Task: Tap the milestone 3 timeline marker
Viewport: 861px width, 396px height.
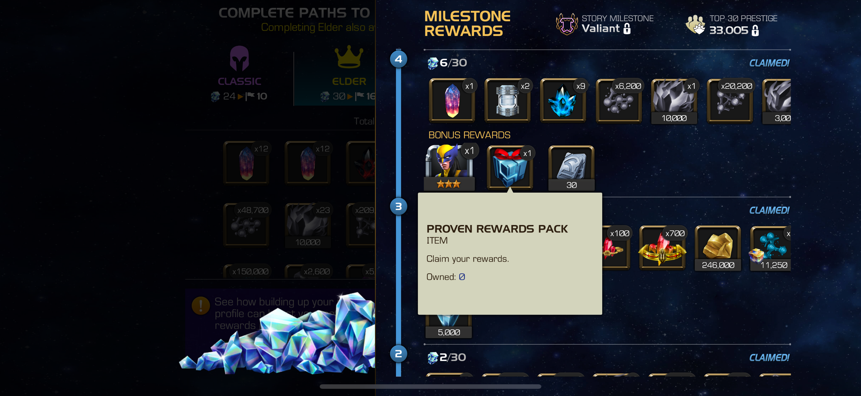Action: [398, 207]
